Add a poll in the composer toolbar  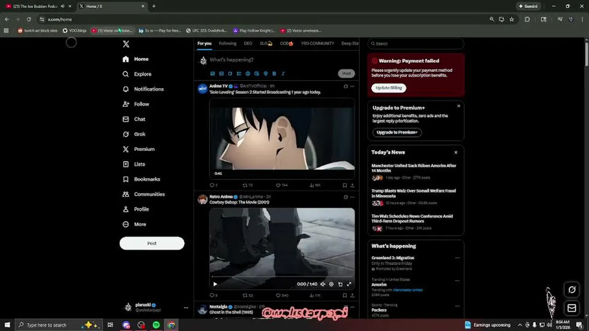pyautogui.click(x=239, y=74)
